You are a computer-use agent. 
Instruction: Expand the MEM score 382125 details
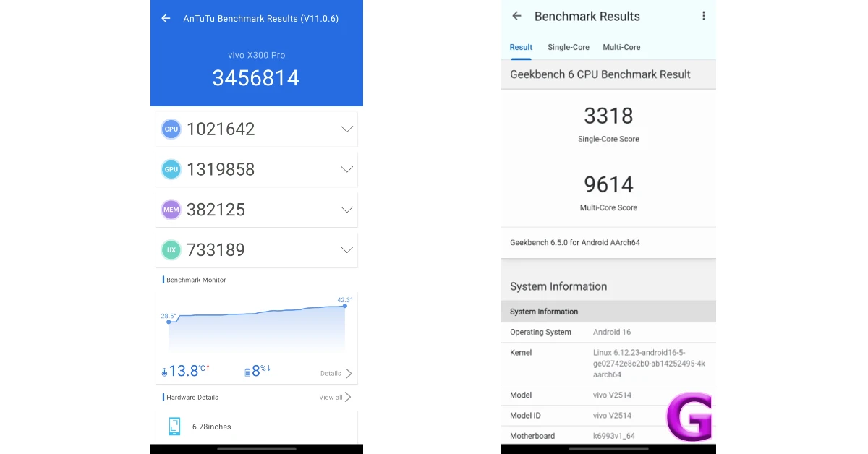point(346,210)
